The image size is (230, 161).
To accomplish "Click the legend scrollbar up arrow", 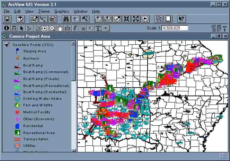I will click(x=73, y=43).
